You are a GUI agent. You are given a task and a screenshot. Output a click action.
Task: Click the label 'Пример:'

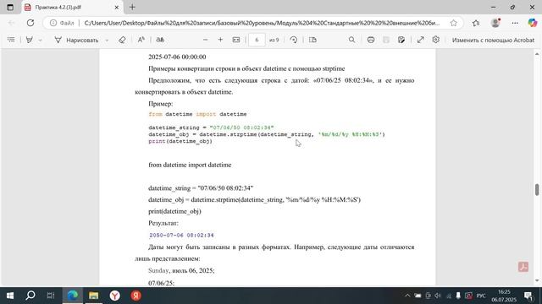(160, 104)
